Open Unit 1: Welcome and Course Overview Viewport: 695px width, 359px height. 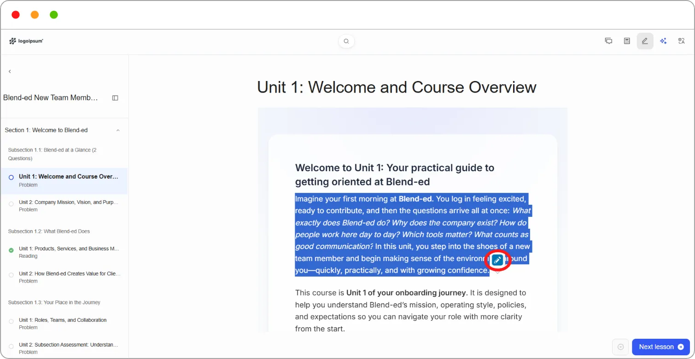(x=64, y=181)
